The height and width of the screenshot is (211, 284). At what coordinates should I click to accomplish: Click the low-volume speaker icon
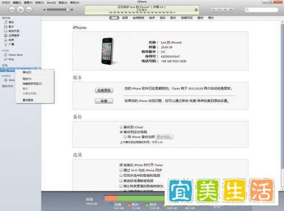pyautogui.click(x=44, y=10)
